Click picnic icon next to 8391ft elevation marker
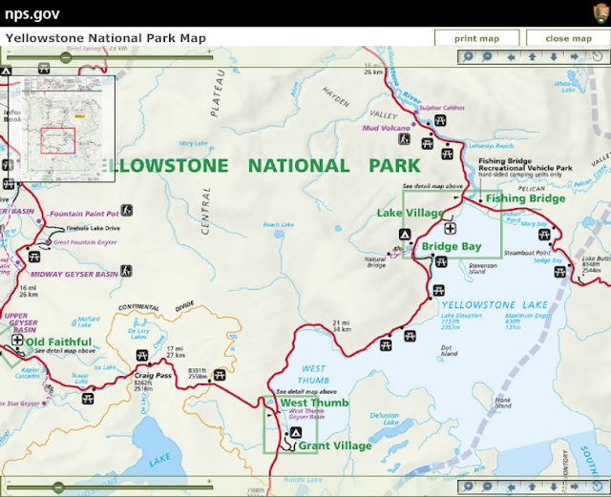Image resolution: width=611 pixels, height=497 pixels. coord(220,375)
